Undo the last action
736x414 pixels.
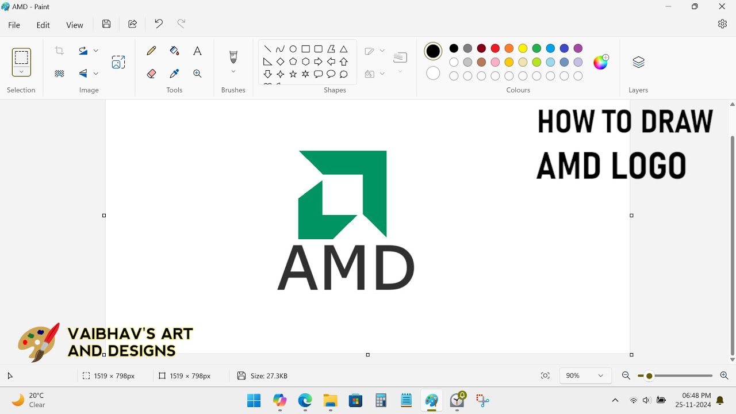[159, 24]
